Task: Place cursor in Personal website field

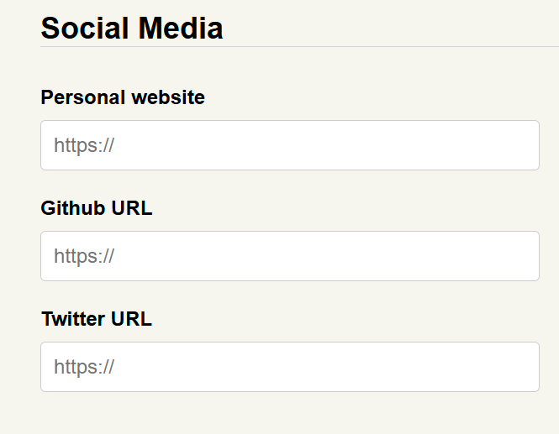Action: coord(289,145)
